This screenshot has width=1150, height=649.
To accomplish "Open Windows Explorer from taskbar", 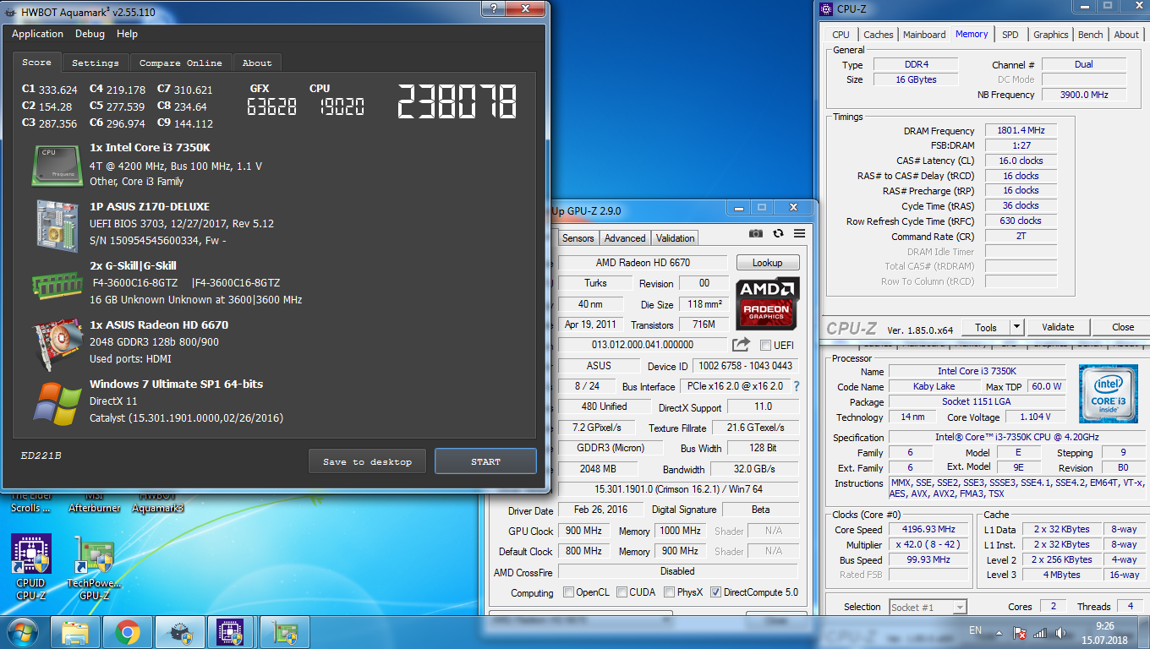I will (74, 631).
